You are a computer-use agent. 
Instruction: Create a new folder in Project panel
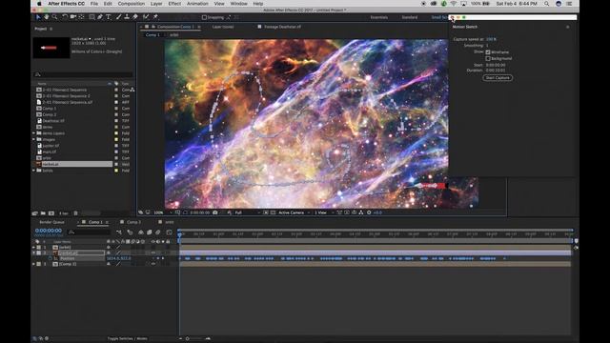pyautogui.click(x=43, y=213)
